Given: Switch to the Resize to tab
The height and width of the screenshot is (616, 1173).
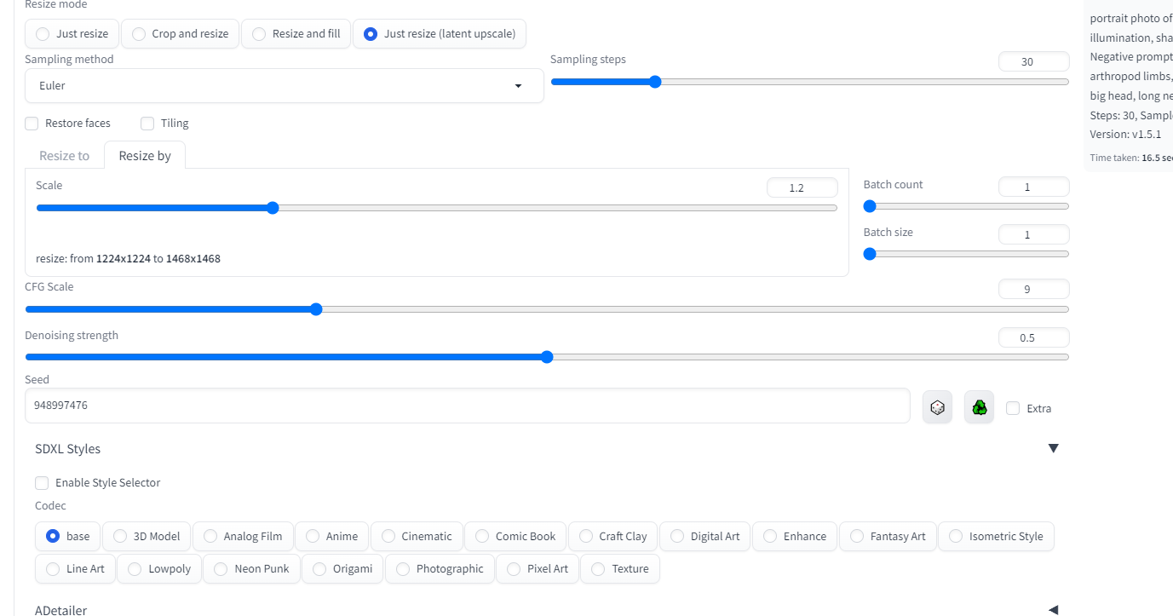Looking at the screenshot, I should click(x=64, y=156).
